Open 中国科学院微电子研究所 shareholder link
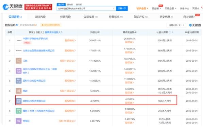Screen dimensions: 203x130 [x=35, y=39]
